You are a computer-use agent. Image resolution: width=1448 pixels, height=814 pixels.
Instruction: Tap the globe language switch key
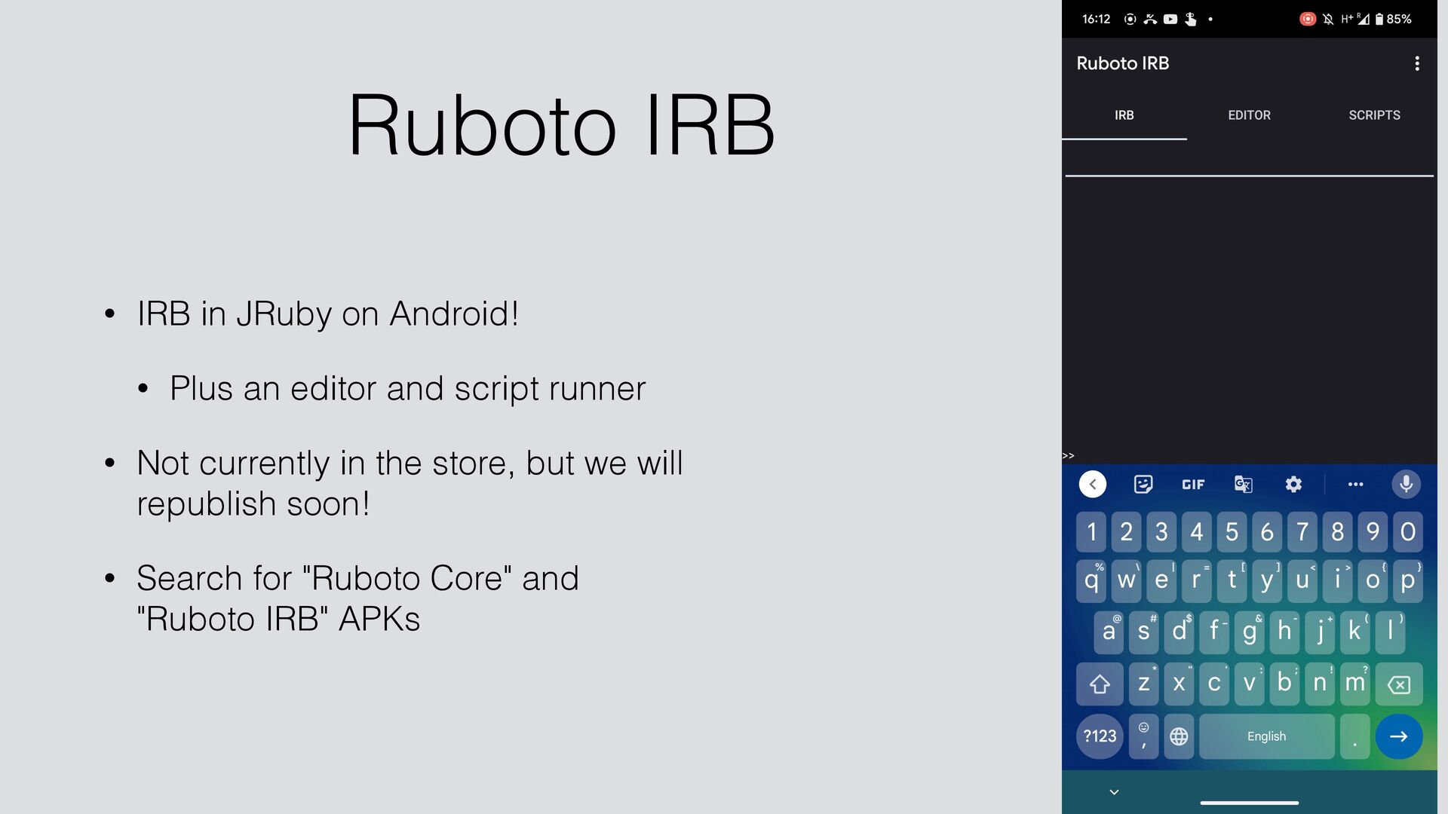[1179, 736]
